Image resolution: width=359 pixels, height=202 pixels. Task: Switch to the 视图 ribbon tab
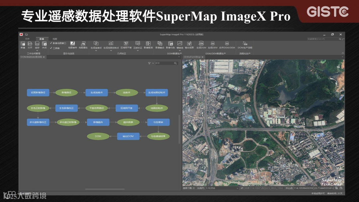point(55,39)
